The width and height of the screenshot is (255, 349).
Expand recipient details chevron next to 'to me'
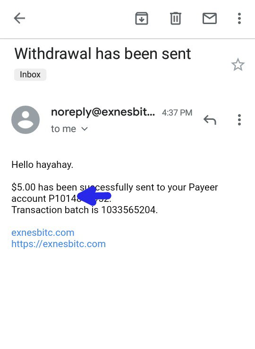click(x=85, y=129)
